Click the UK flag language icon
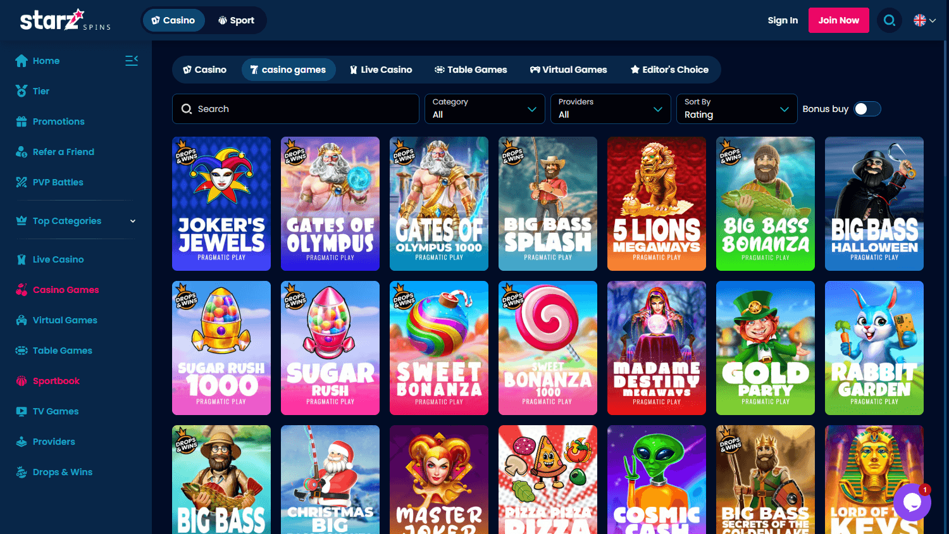The height and width of the screenshot is (534, 949). click(x=920, y=20)
